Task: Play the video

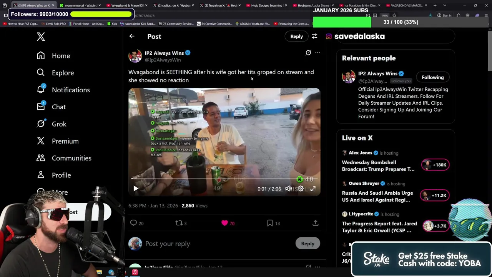Action: click(x=136, y=189)
